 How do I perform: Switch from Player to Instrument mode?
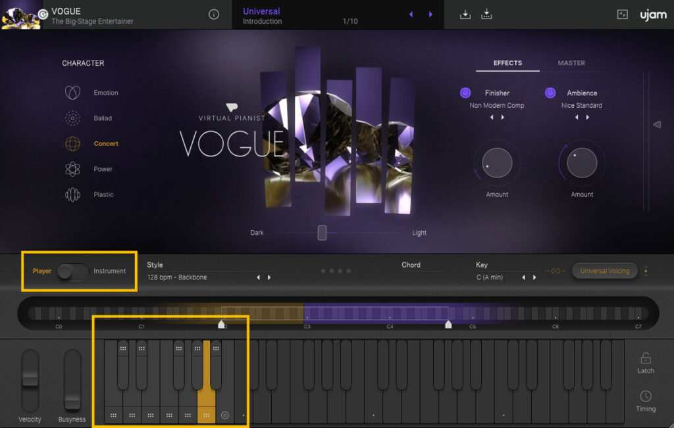tap(73, 271)
